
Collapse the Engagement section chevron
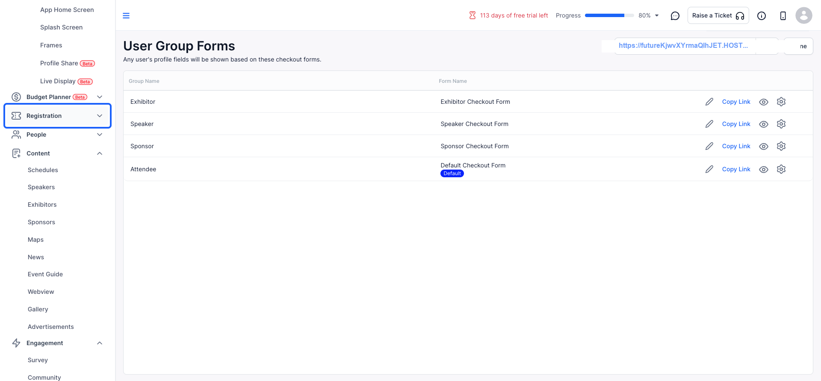100,343
